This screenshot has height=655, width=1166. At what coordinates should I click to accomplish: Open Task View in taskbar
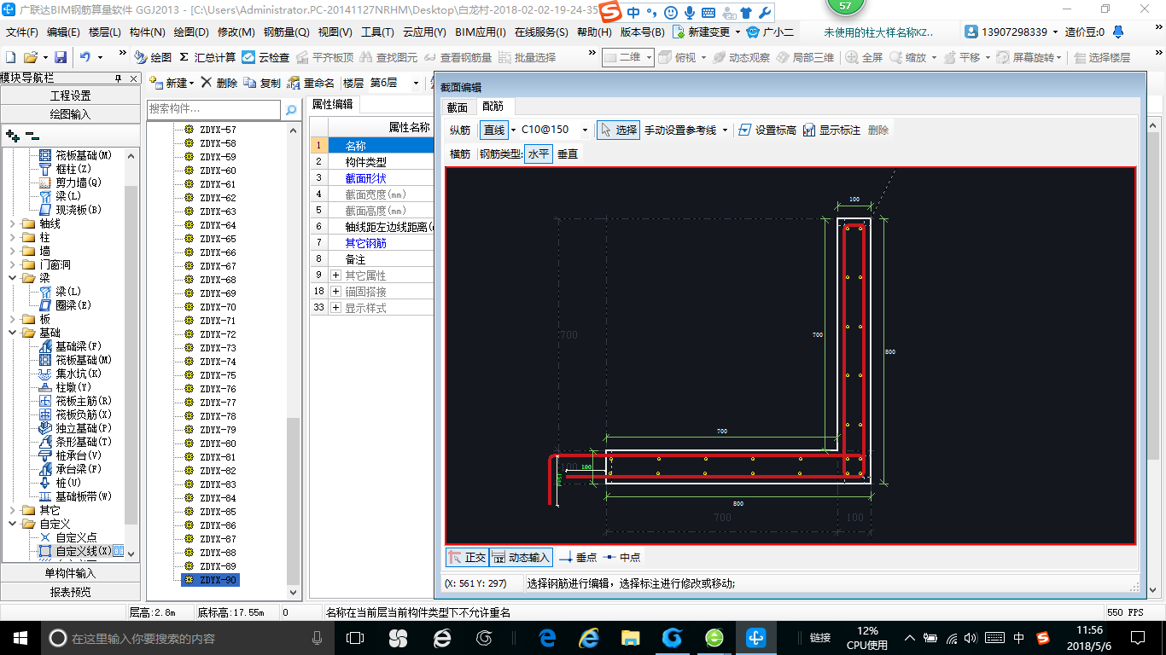354,637
